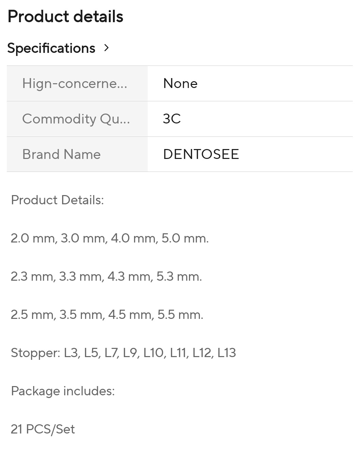Select the 2.3 mm sizes line

pos(106,276)
